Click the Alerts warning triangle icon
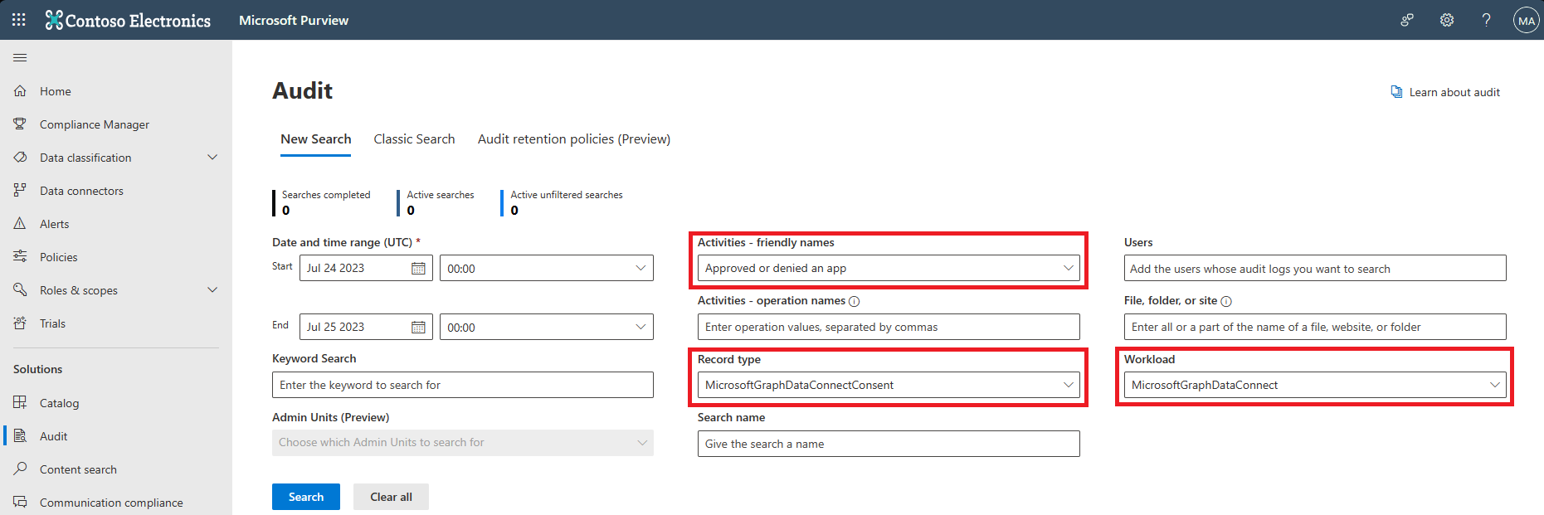 pos(20,224)
